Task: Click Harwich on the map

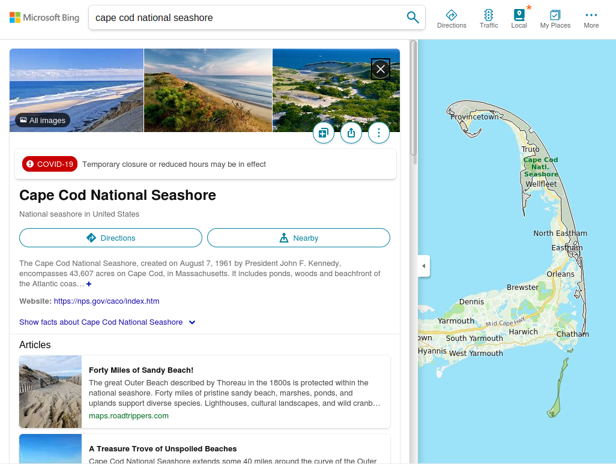Action: pos(524,331)
